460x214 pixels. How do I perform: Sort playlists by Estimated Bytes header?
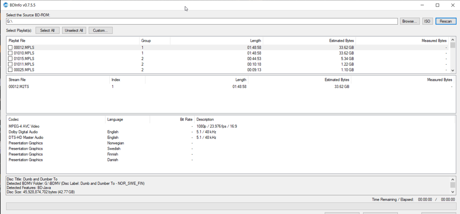pyautogui.click(x=309, y=41)
